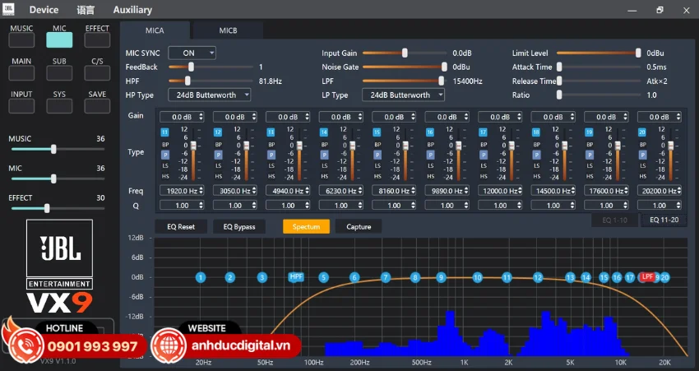Click stepper arrows on band 11 gain
Viewport: 699px width, 371px height.
click(x=201, y=117)
